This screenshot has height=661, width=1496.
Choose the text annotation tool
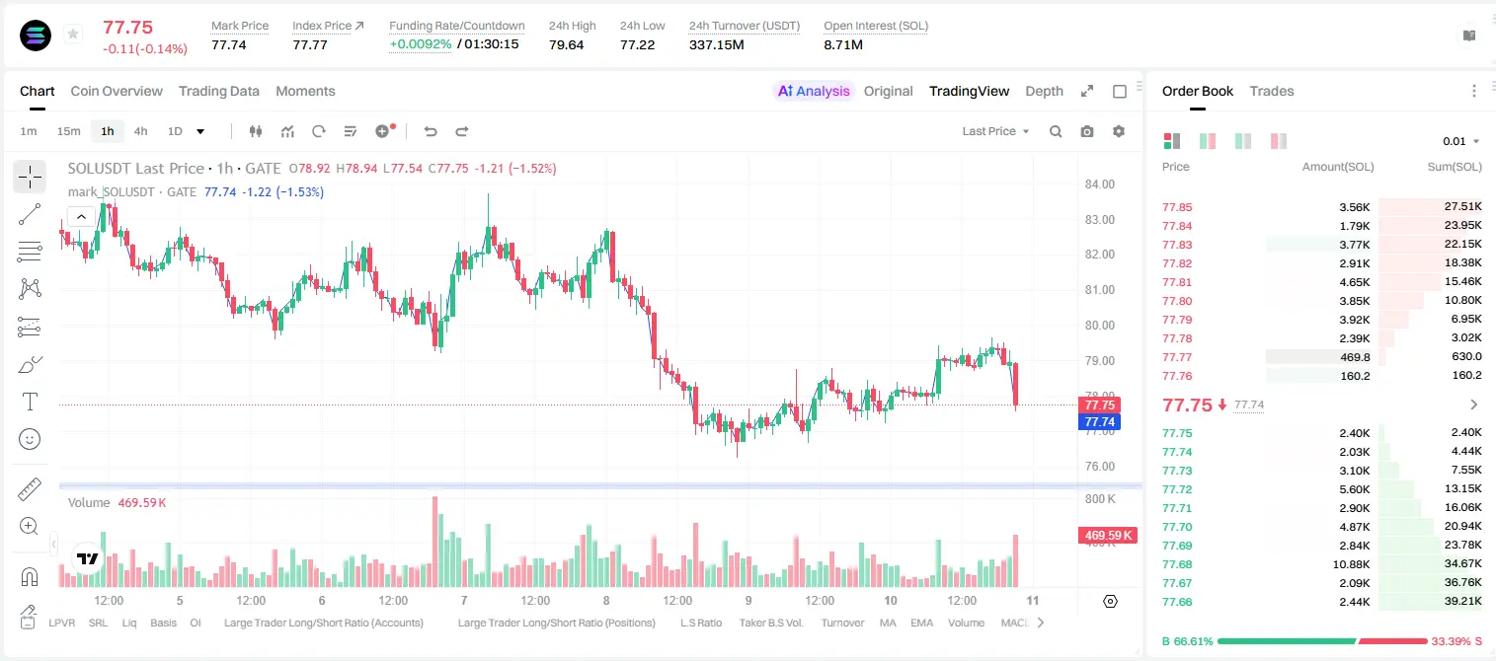[30, 402]
